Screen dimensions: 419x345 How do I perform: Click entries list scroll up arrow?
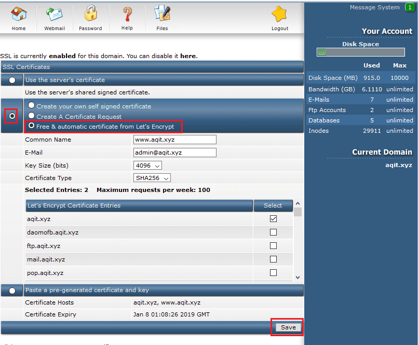click(298, 203)
